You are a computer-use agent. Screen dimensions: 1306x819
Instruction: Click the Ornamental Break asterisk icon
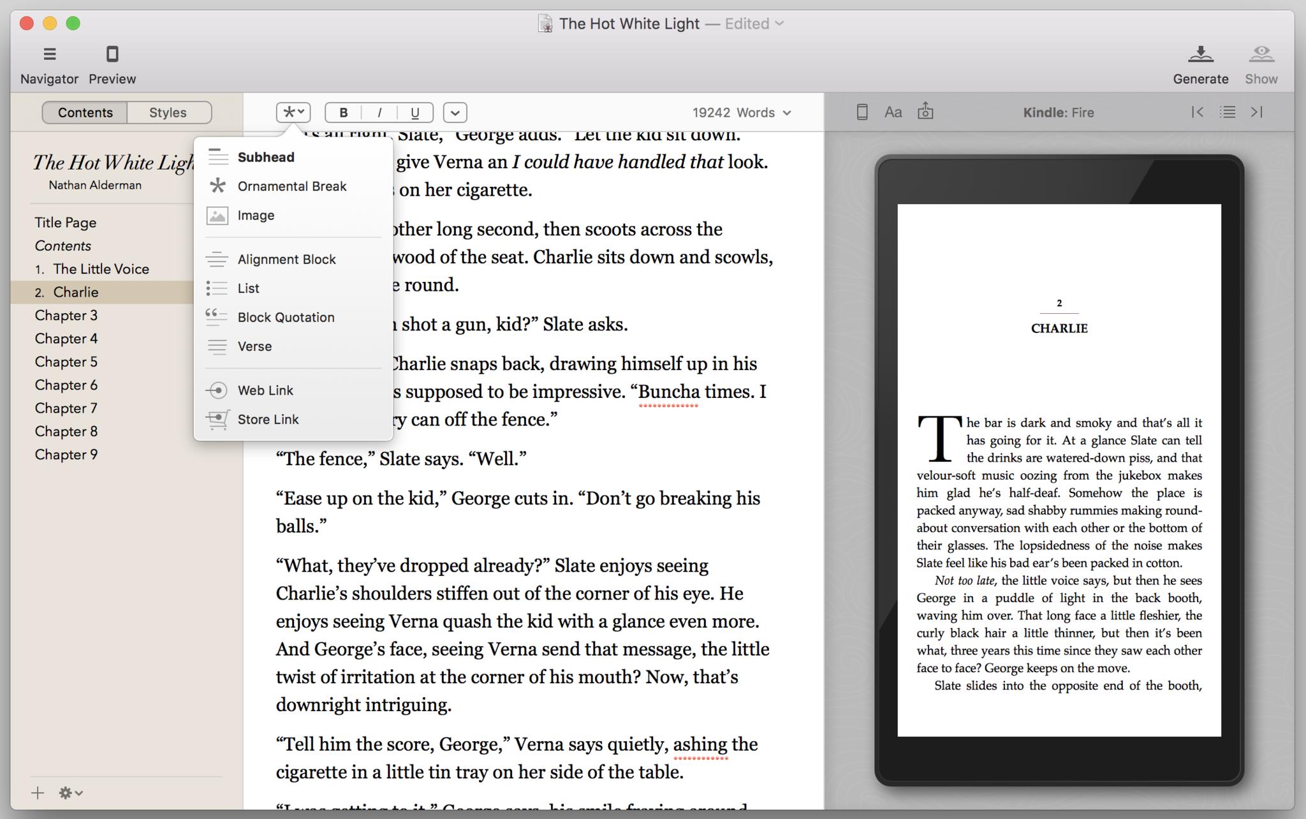click(217, 186)
